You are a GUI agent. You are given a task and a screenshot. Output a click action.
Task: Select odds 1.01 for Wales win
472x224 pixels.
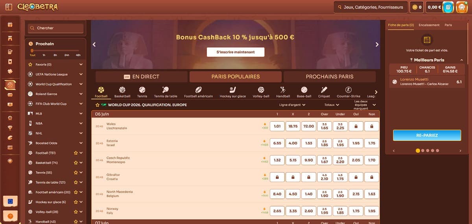click(277, 126)
